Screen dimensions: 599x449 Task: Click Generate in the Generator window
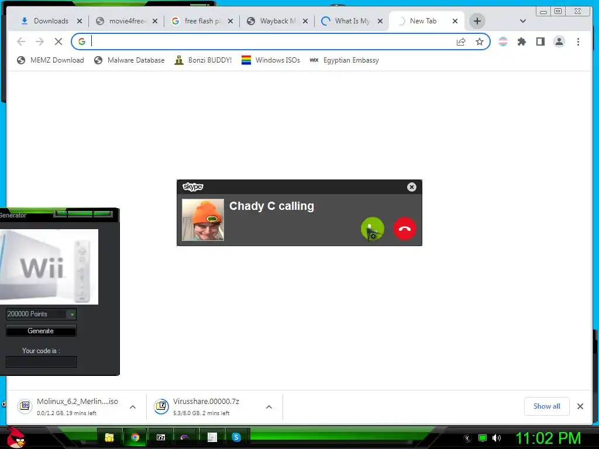pyautogui.click(x=41, y=331)
